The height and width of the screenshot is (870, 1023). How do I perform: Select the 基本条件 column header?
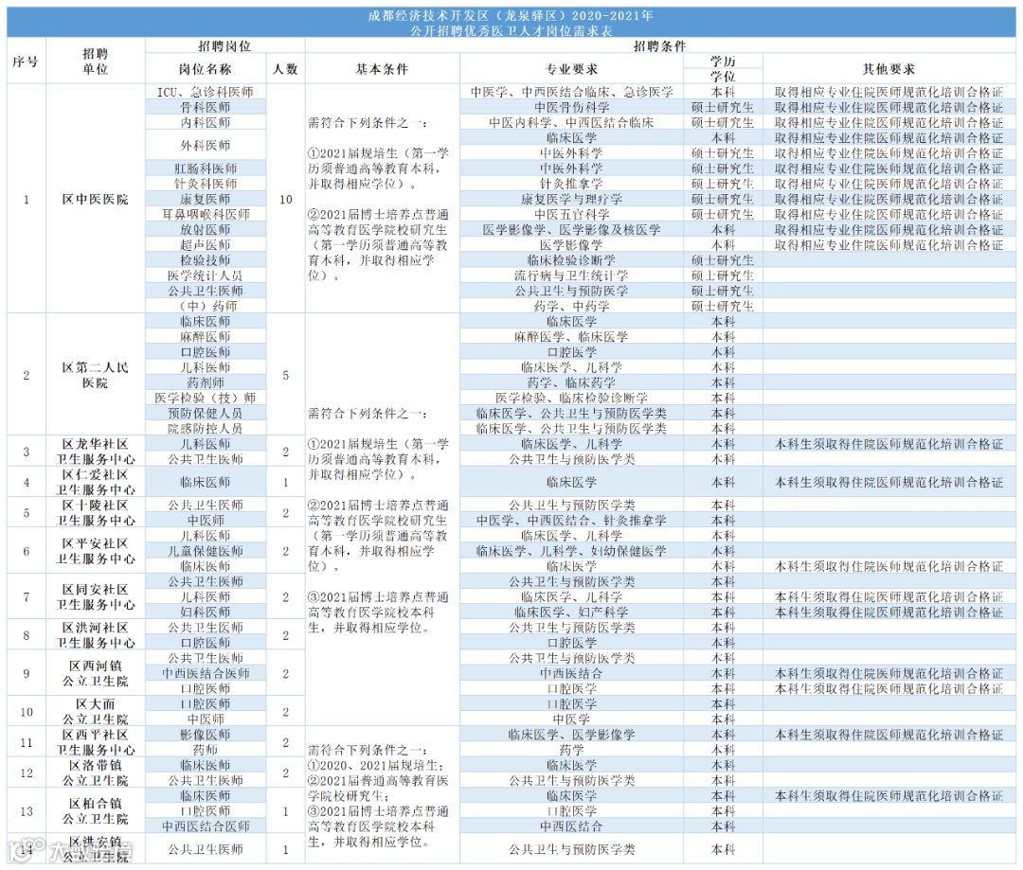point(383,69)
